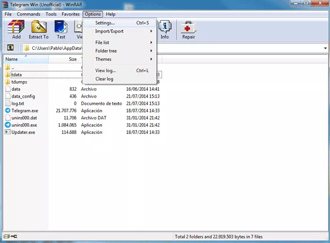Click the Info toolbar icon
The width and height of the screenshot is (330, 243).
pos(165,26)
